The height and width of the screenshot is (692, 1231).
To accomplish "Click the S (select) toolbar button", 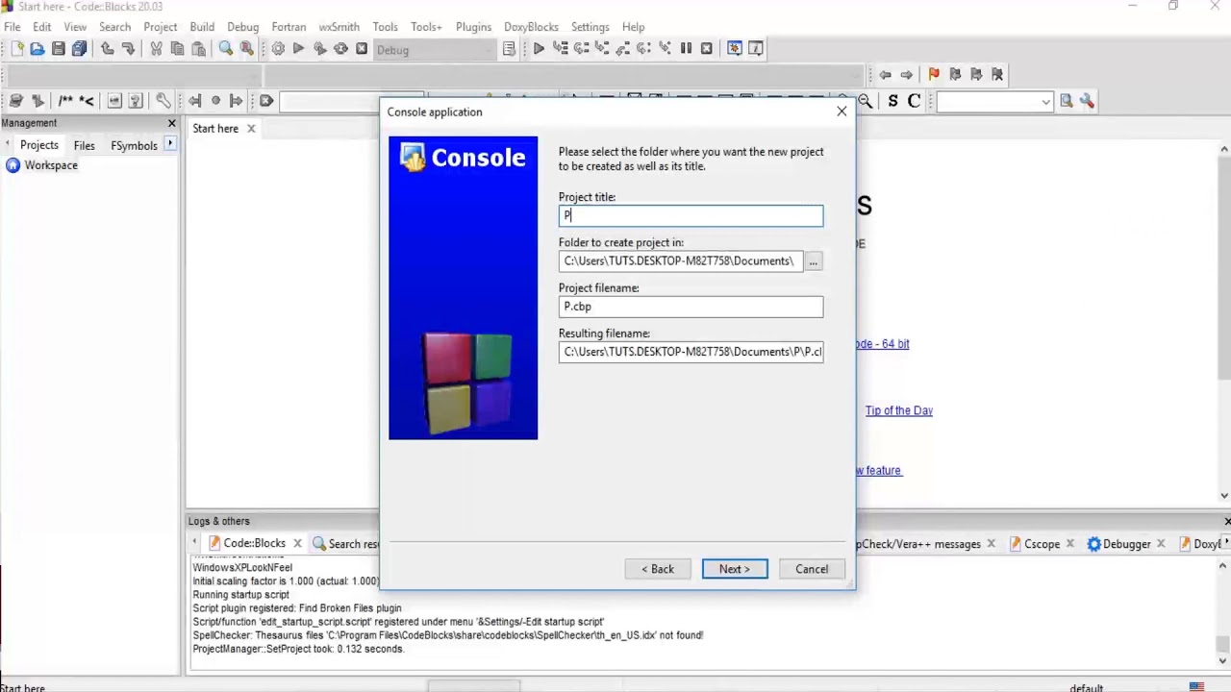I will [x=893, y=101].
